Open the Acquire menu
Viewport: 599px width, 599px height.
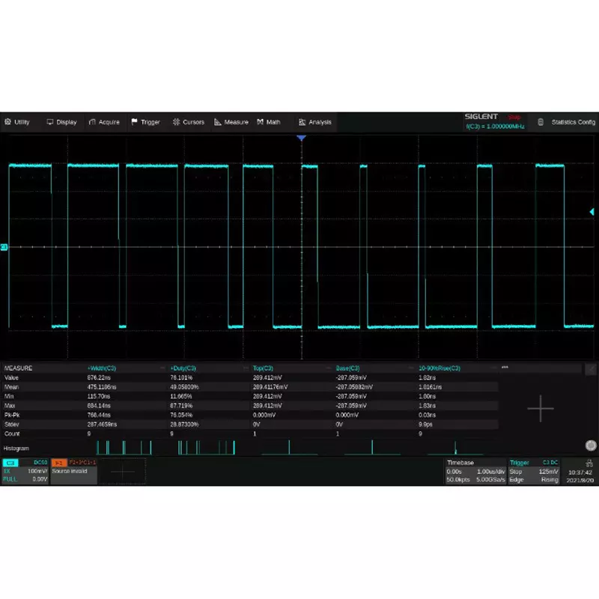pyautogui.click(x=104, y=122)
